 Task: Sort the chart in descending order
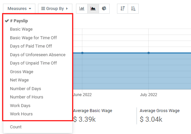point(122,9)
